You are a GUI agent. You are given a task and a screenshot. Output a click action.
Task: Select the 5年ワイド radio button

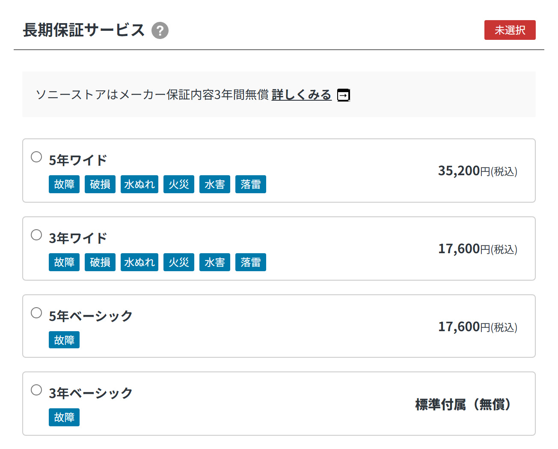[36, 157]
